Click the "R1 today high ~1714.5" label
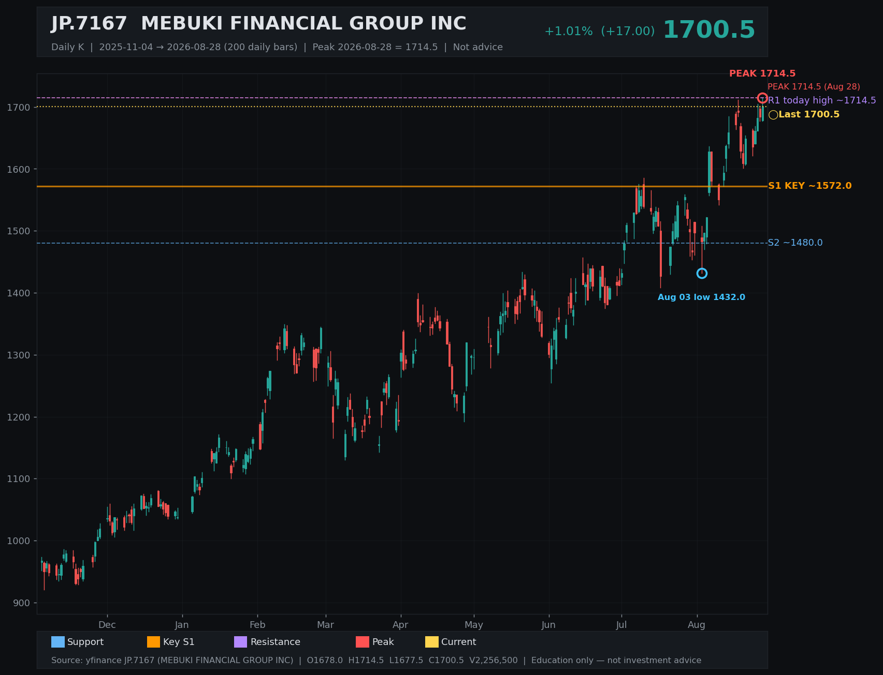Screen dimensions: 883x675 coord(822,100)
